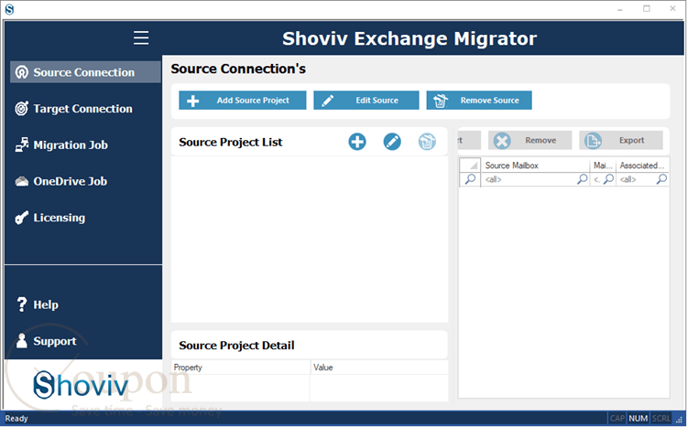The height and width of the screenshot is (427, 687).
Task: Click Remove Source button
Action: [479, 101]
